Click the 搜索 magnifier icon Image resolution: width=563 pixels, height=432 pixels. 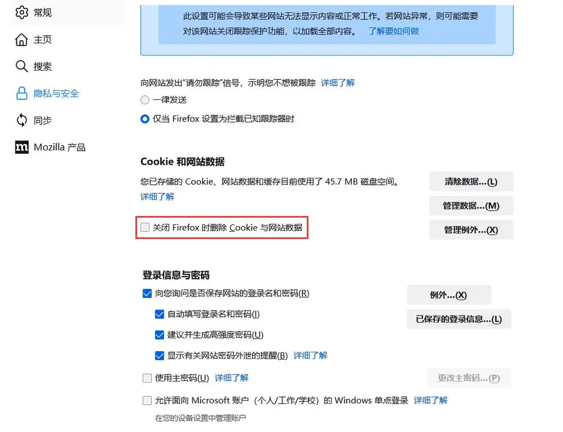pos(21,66)
